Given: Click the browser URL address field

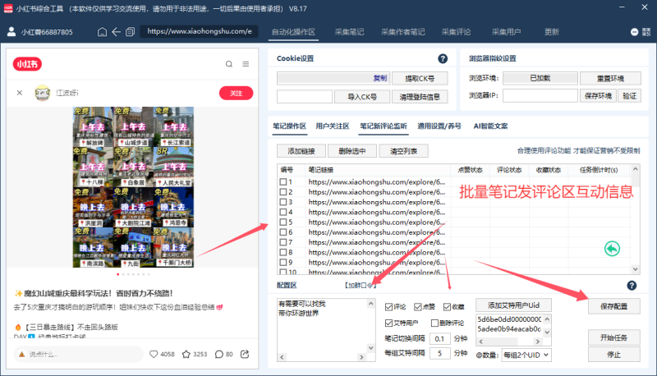Looking at the screenshot, I should [x=199, y=31].
